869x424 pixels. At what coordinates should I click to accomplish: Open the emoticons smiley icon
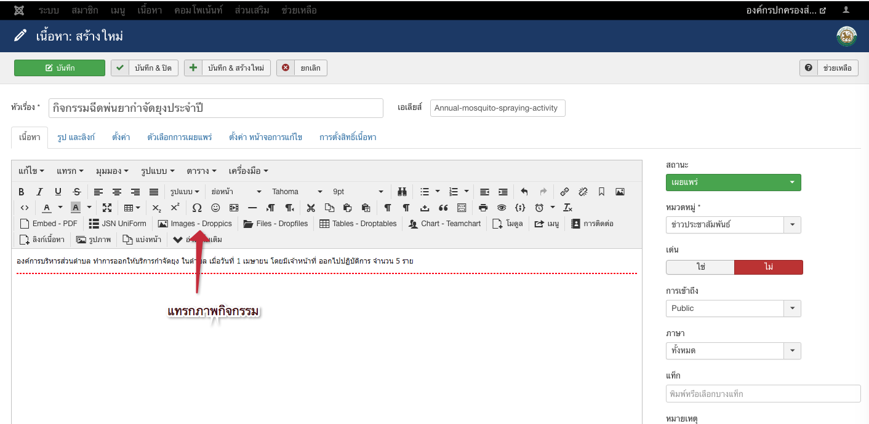[x=215, y=208]
